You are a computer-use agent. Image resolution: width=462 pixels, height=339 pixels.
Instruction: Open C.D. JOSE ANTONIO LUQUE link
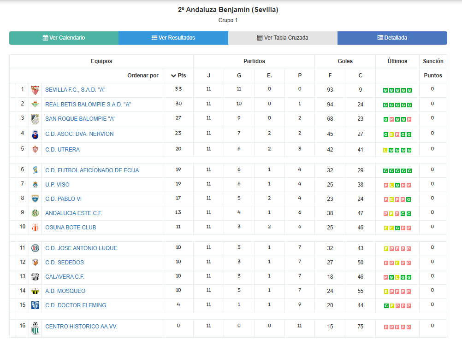coord(81,248)
